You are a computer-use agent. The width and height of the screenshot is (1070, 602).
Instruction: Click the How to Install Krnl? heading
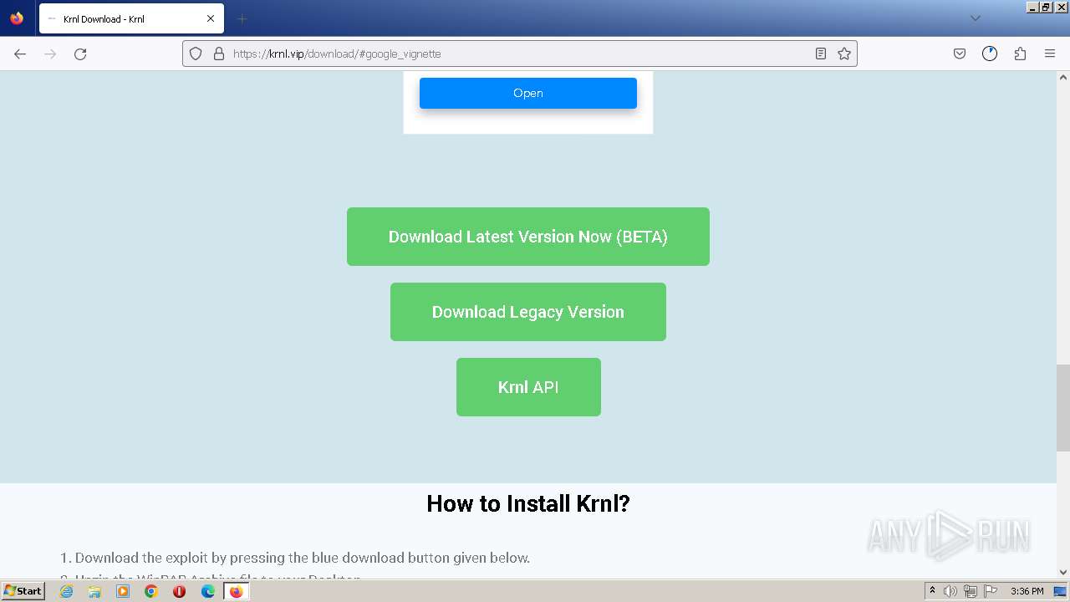[528, 503]
